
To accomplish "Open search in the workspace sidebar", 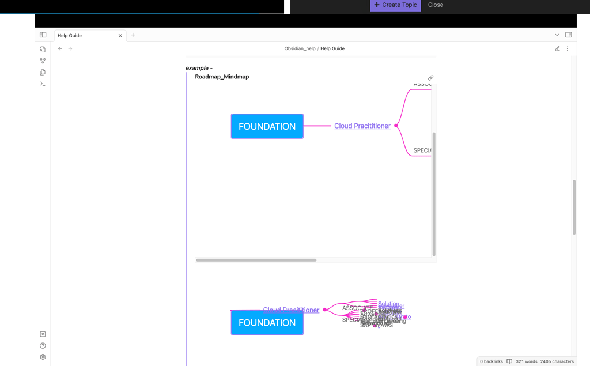I will click(43, 49).
